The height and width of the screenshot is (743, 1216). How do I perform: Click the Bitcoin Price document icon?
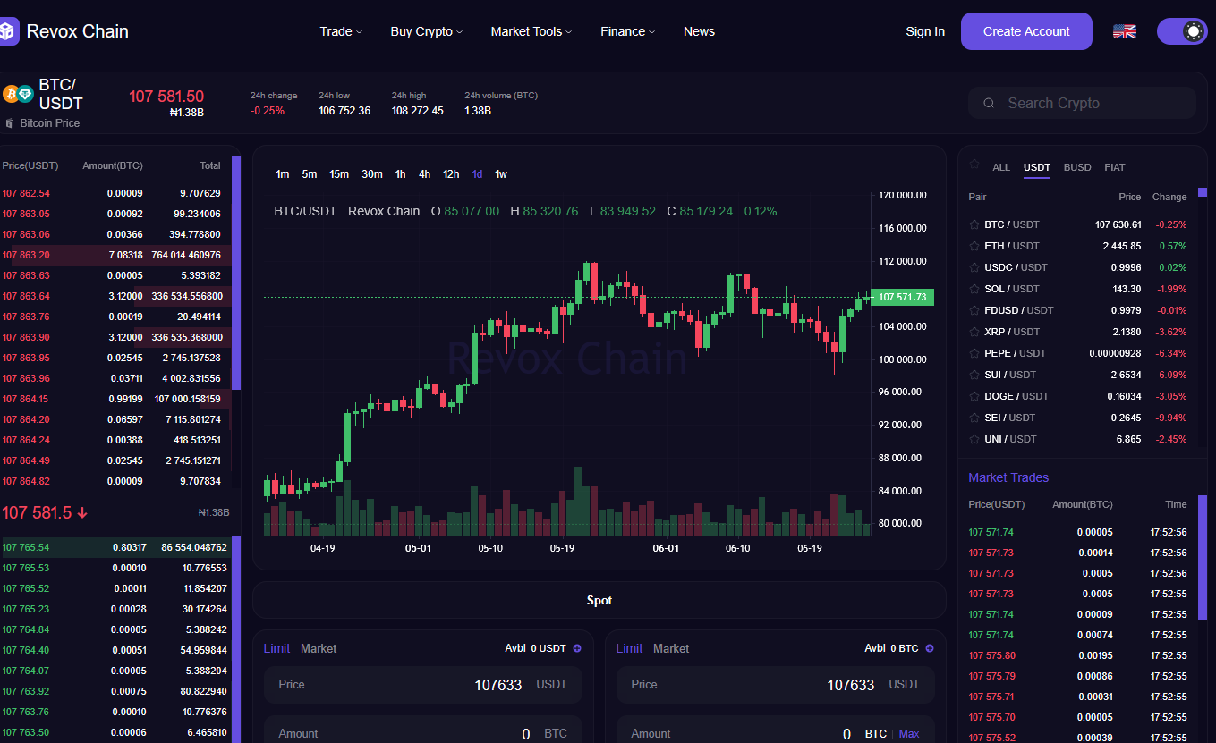[10, 123]
